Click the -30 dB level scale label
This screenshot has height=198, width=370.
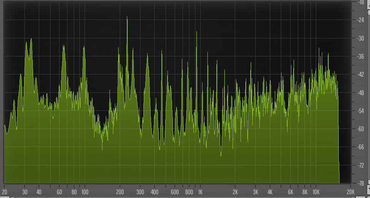click(x=361, y=38)
